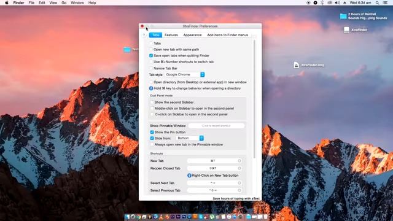Select the Tabs preferences tab
Image resolution: width=393 pixels, height=221 pixels.
point(155,35)
